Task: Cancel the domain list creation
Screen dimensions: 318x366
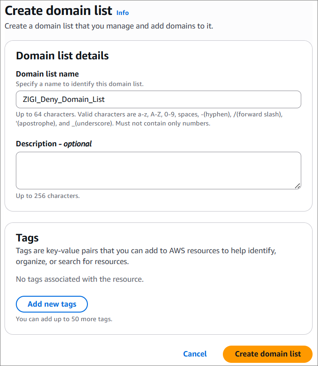Action: pos(195,354)
